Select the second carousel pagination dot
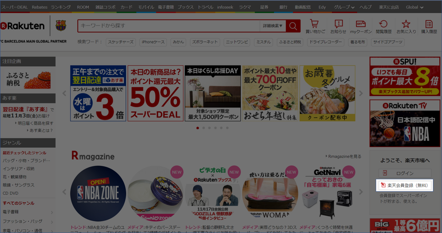 [204, 128]
